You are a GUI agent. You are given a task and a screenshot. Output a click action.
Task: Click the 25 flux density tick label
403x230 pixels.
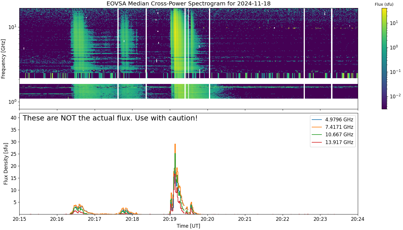pyautogui.click(x=14, y=154)
